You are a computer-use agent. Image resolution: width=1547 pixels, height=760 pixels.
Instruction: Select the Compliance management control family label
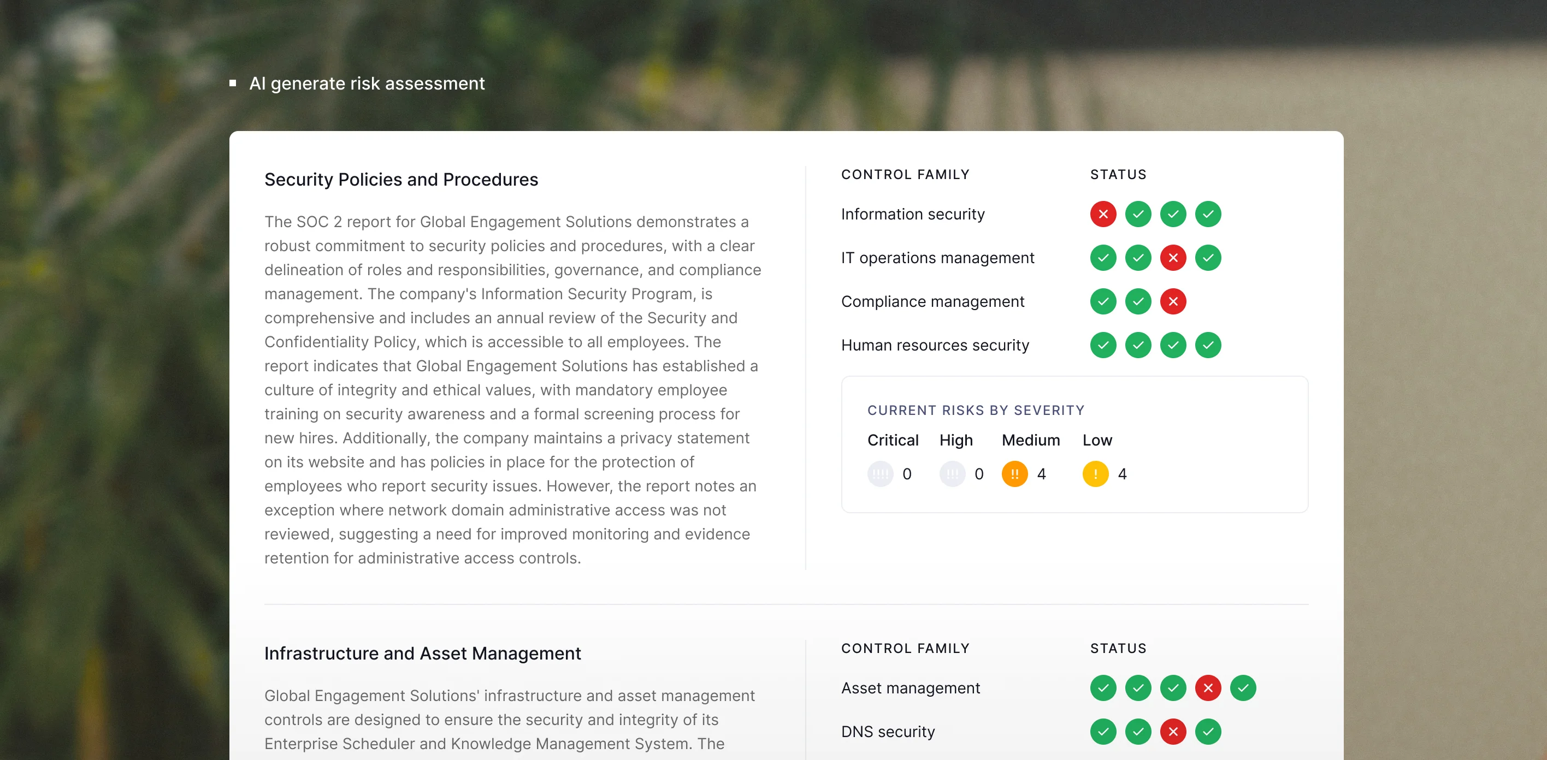click(x=932, y=301)
